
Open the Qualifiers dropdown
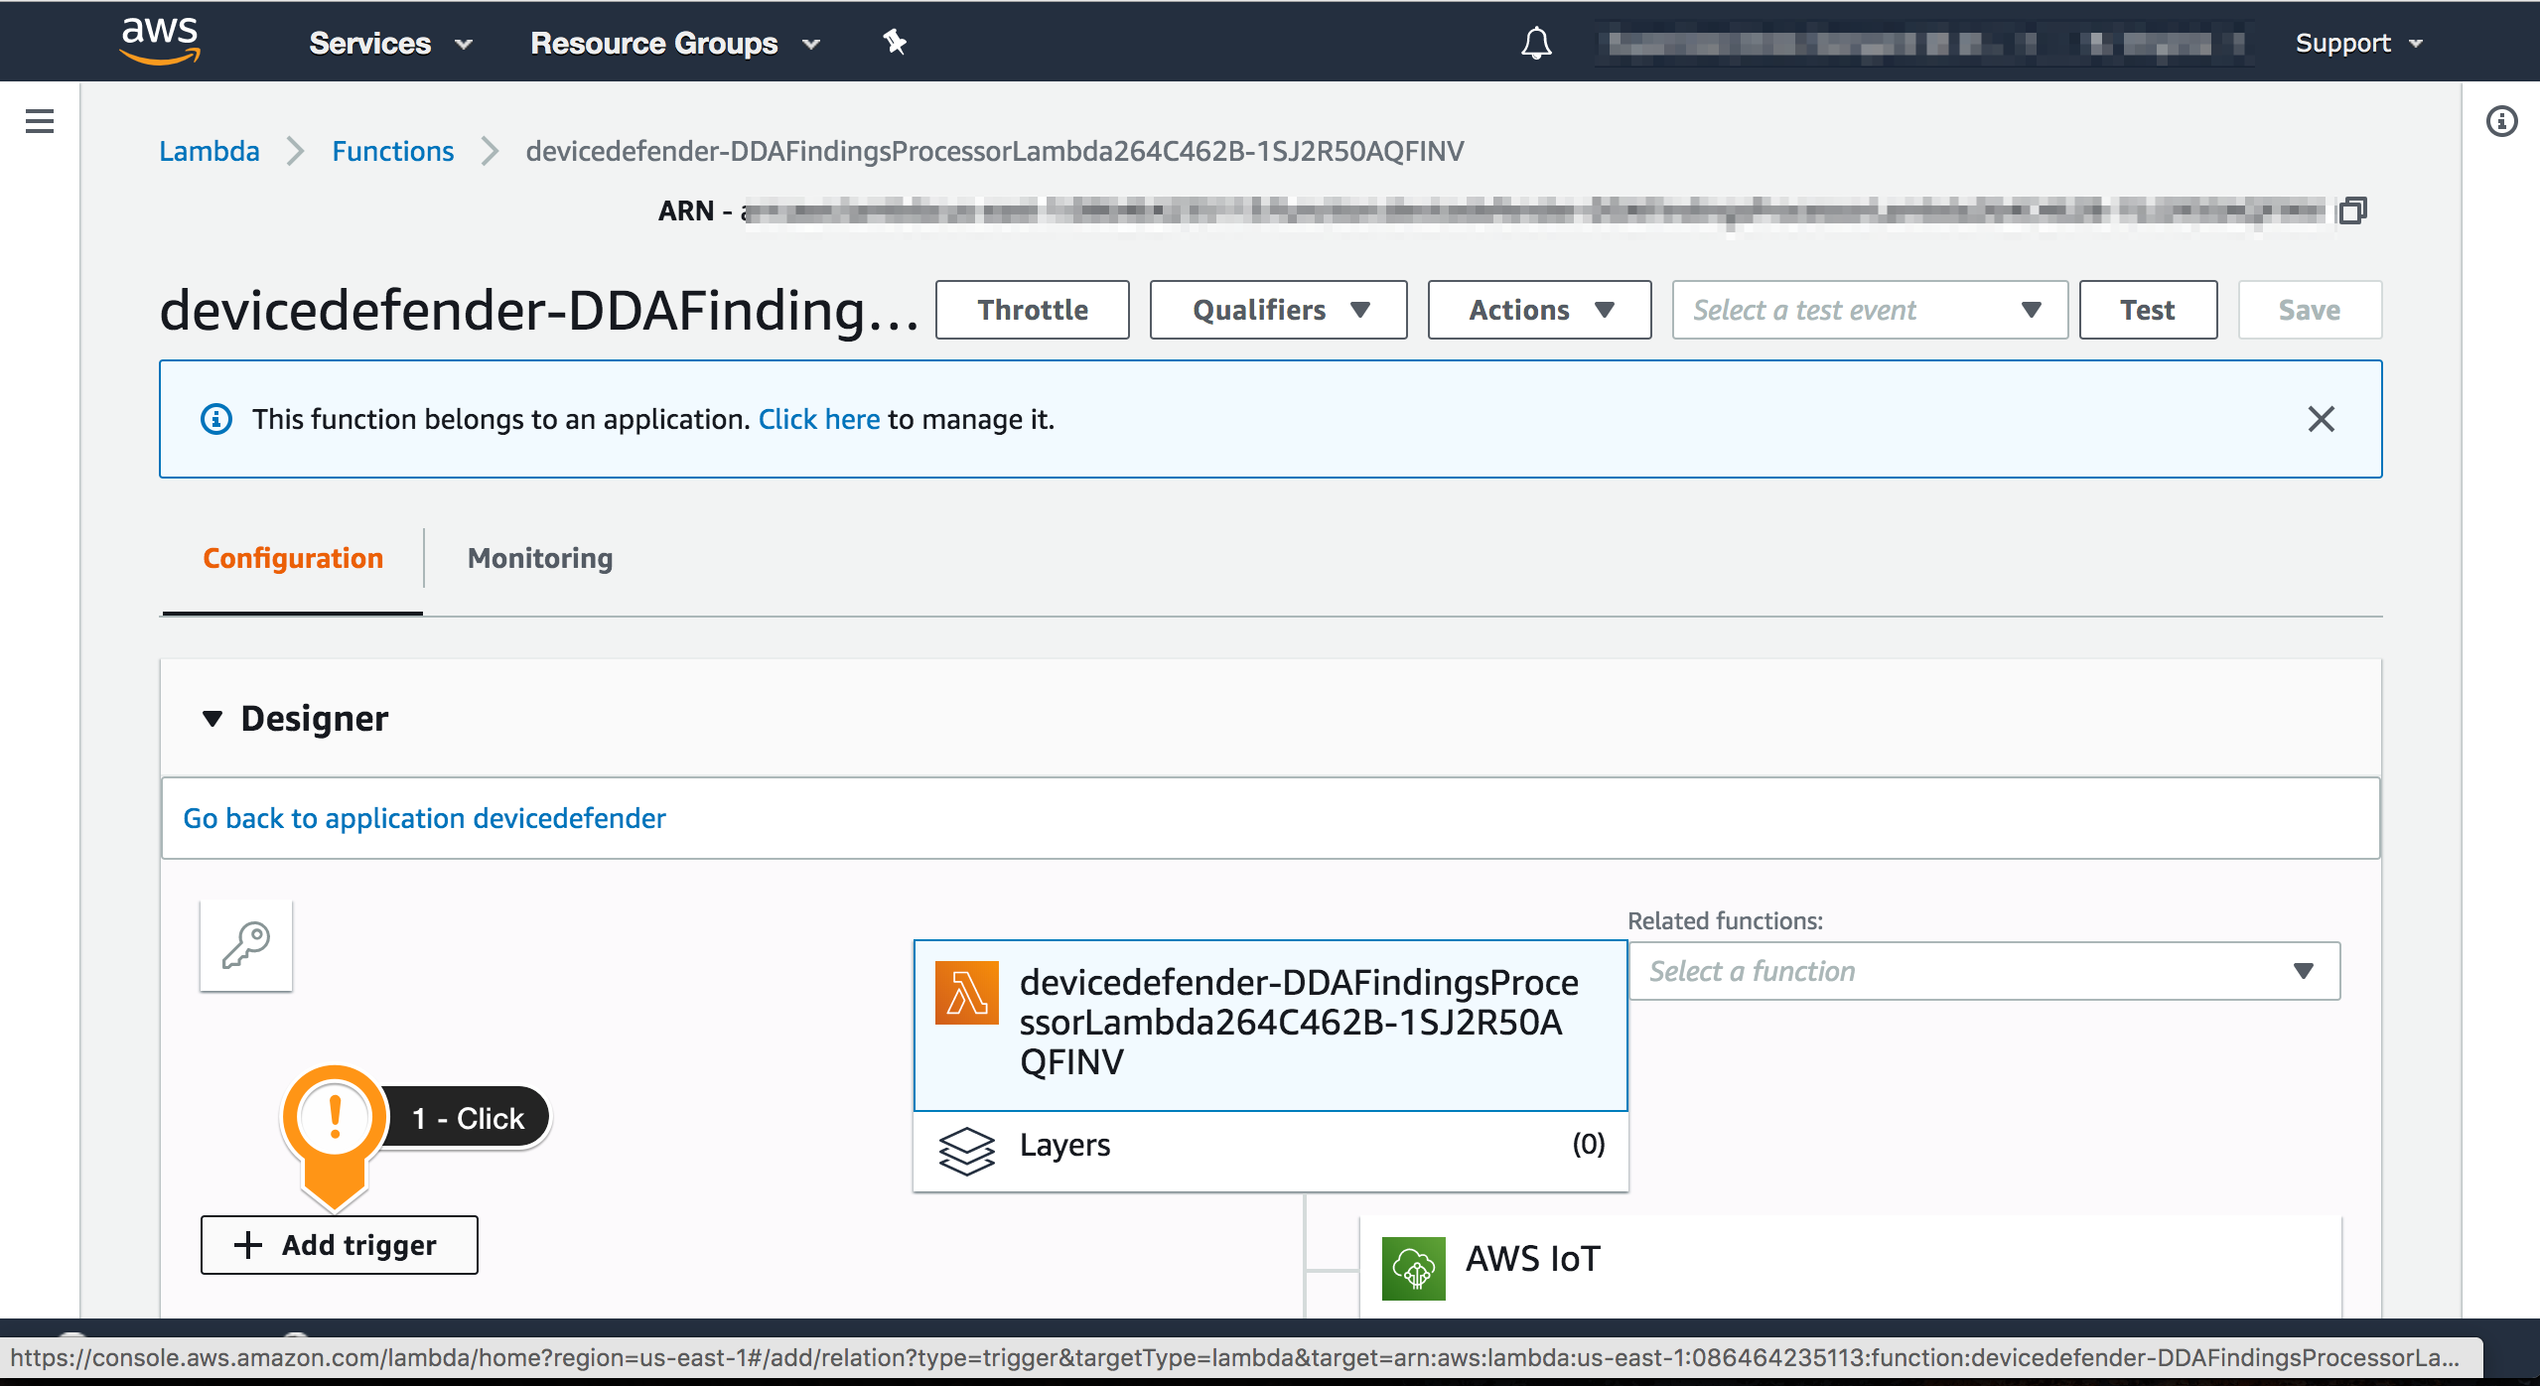coord(1279,310)
